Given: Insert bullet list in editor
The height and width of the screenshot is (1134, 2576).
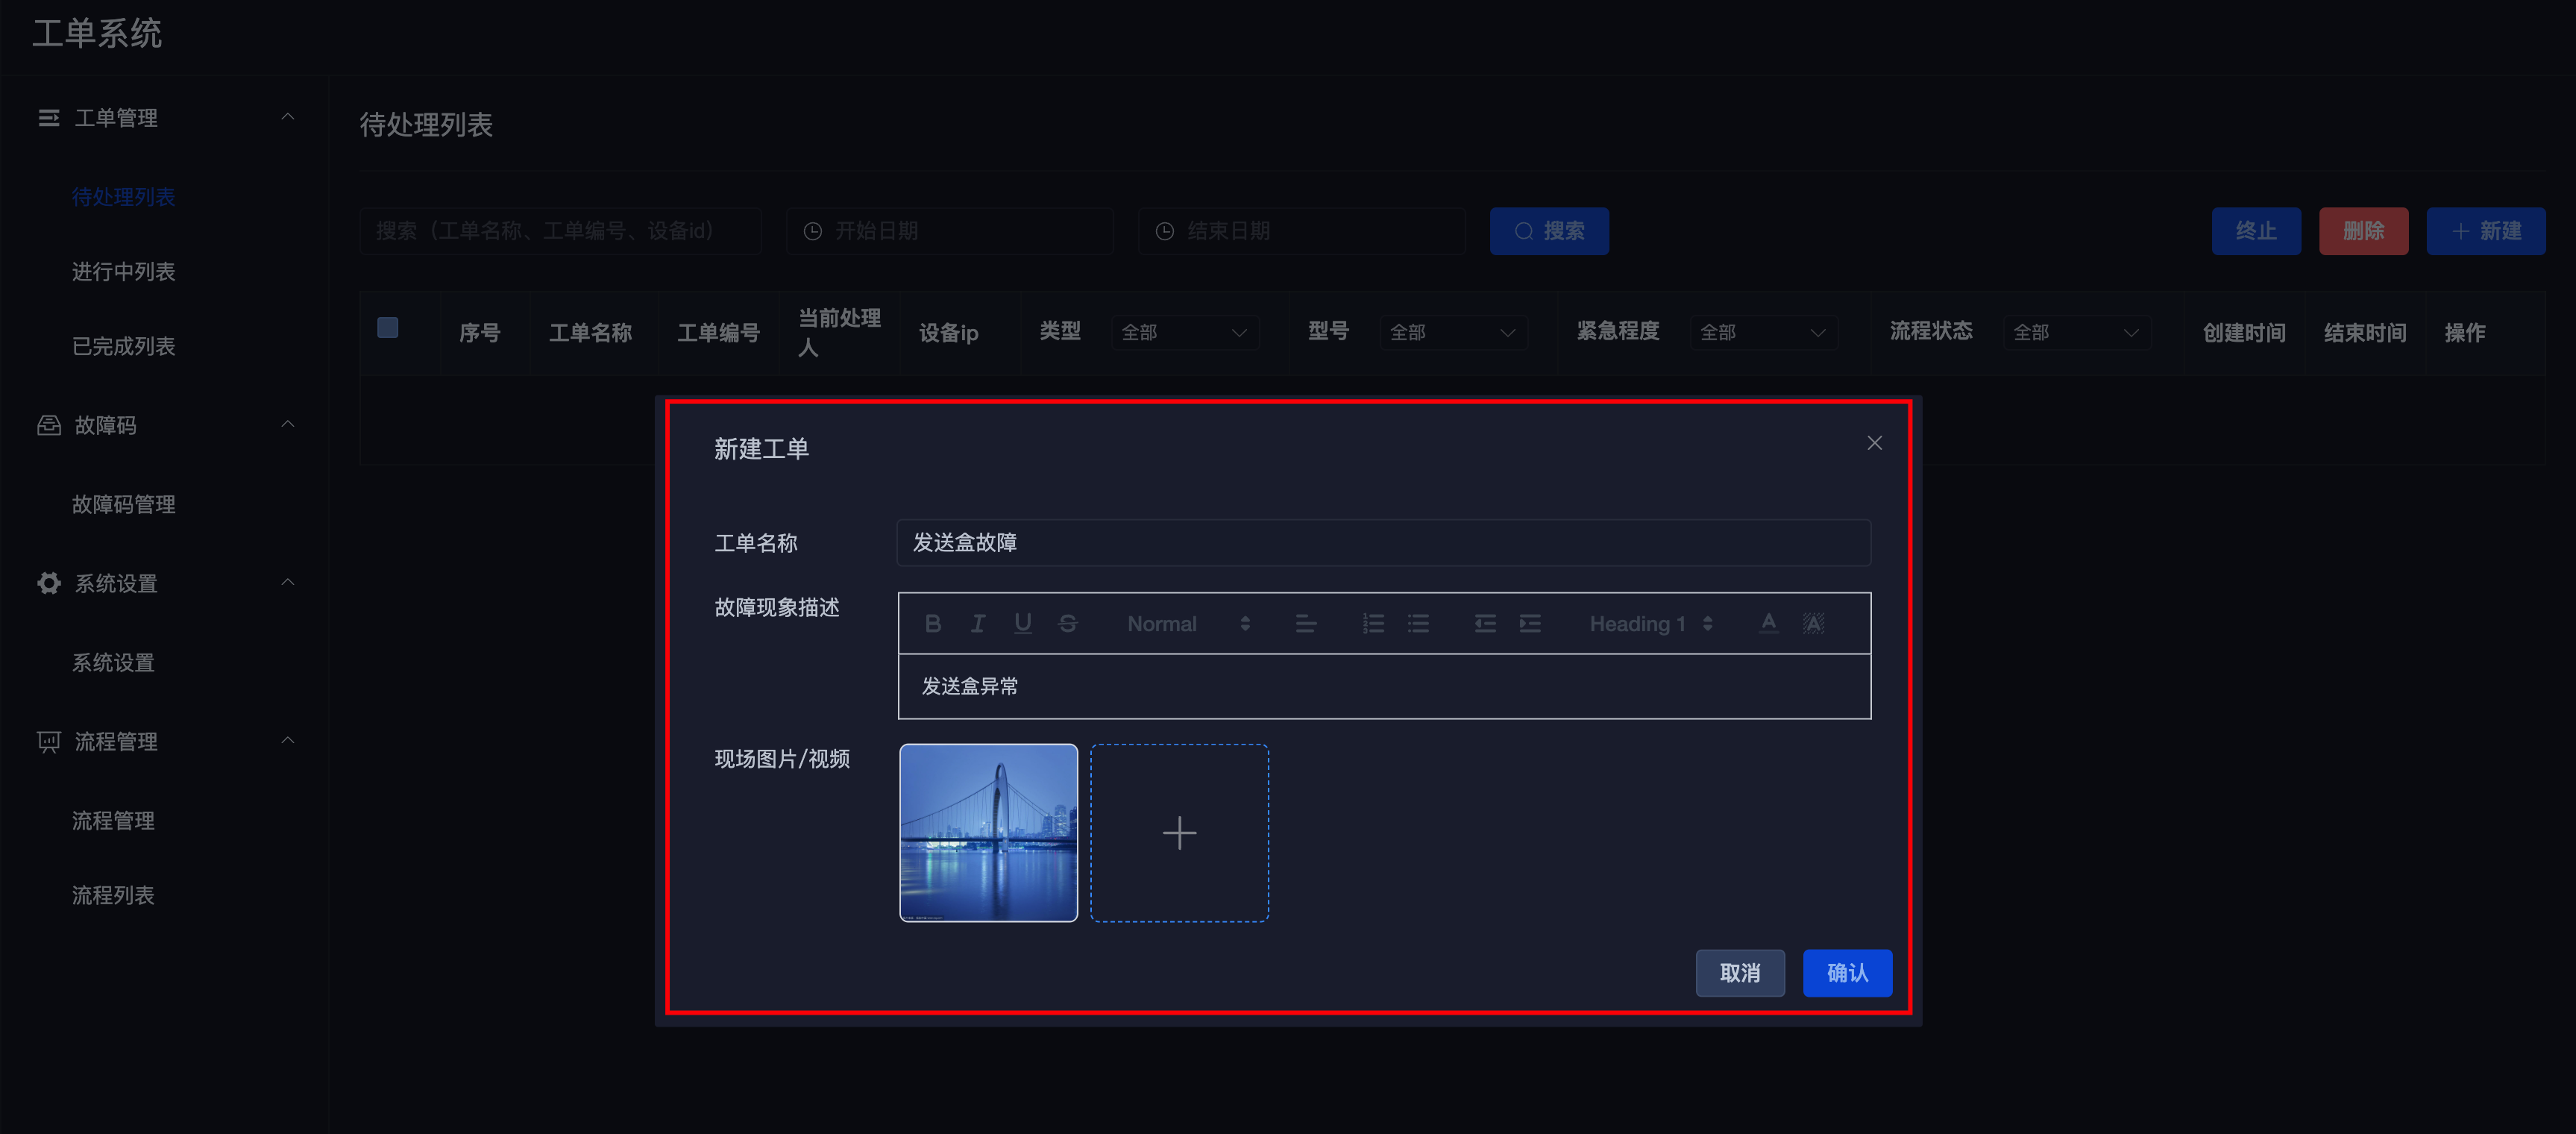Looking at the screenshot, I should (1418, 624).
